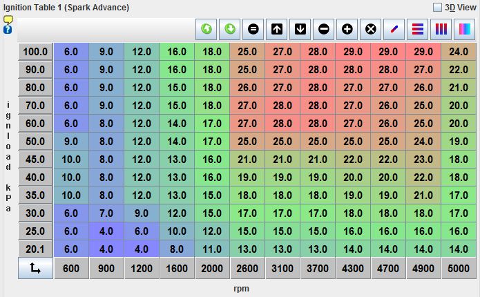Select the 5000 rpm column header
Screen dimensions: 480x297
point(459,269)
